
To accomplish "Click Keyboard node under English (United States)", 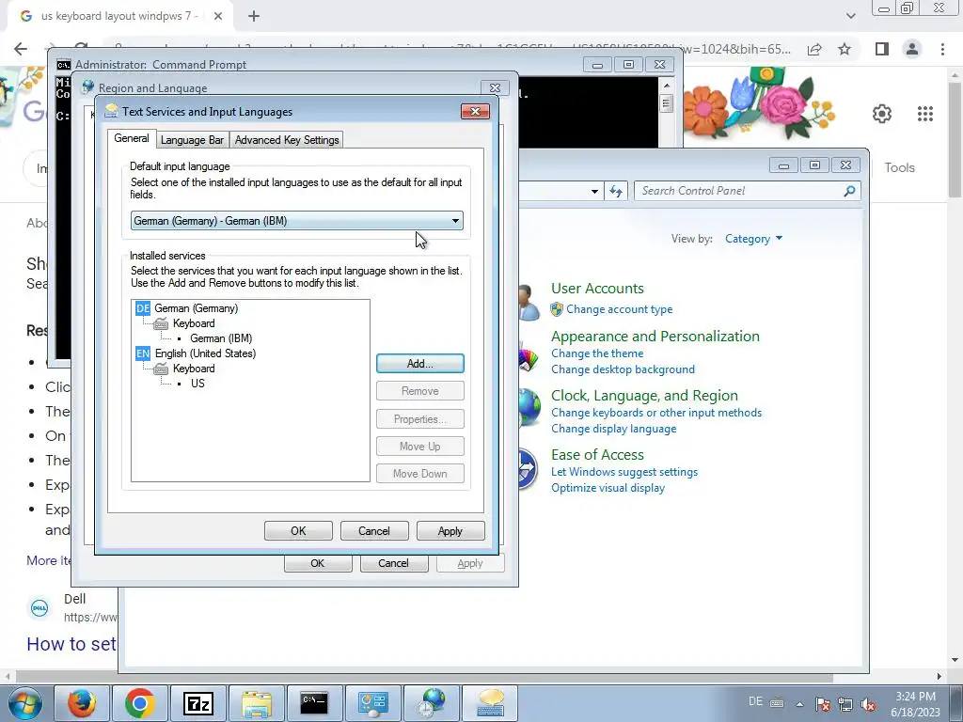I will pyautogui.click(x=194, y=369).
